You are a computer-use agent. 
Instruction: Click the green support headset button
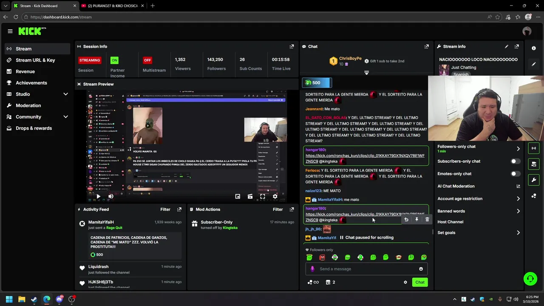(530, 279)
